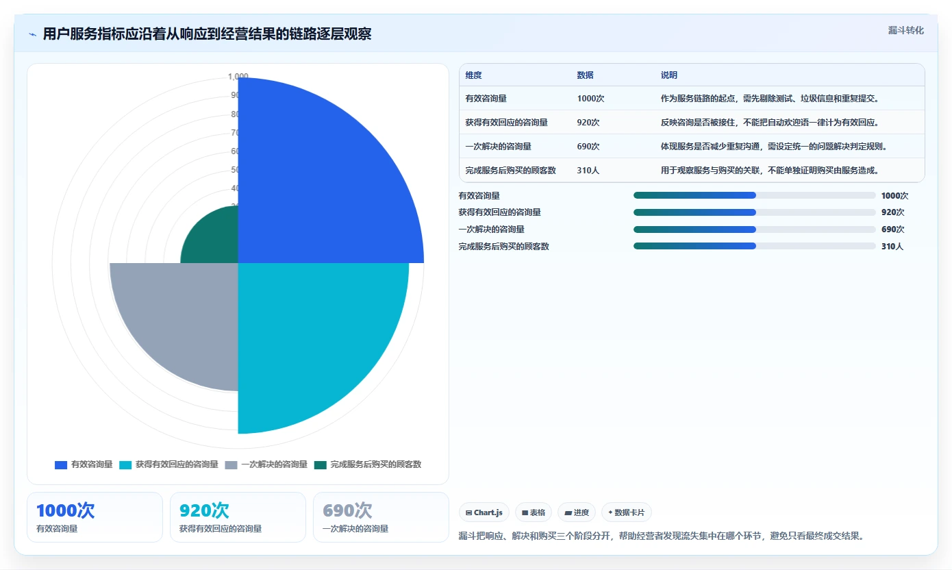This screenshot has height=570, width=952.
Task: Click the 漏斗转化 label in the header
Action: pos(905,30)
